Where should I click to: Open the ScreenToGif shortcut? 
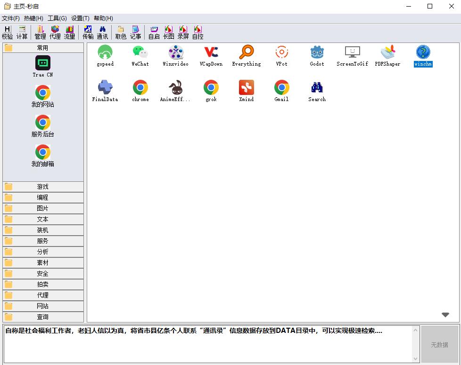click(x=352, y=52)
